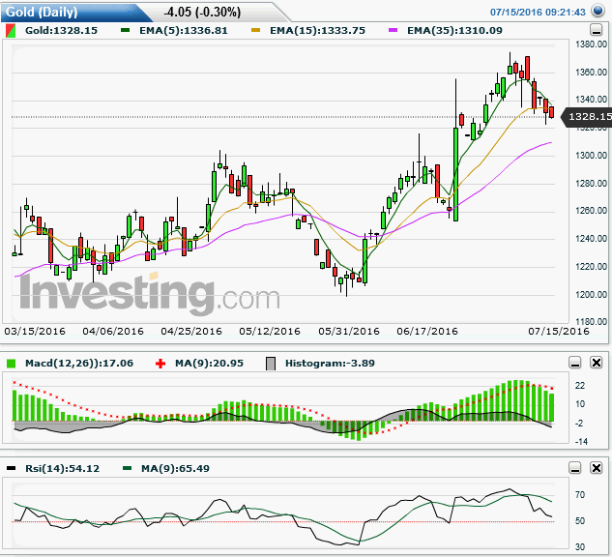Click the EMA(35) magenta legend swatch
This screenshot has height=557, width=612.
(393, 30)
